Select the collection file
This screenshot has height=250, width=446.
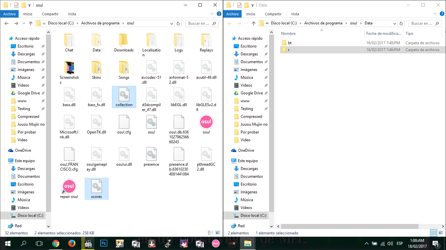pyautogui.click(x=124, y=97)
